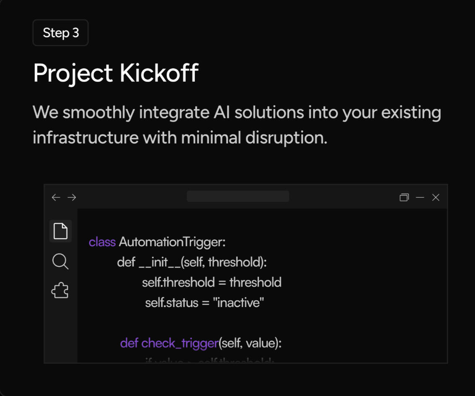This screenshot has height=396, width=475.
Task: Click the check_trigger function name
Action: click(180, 343)
